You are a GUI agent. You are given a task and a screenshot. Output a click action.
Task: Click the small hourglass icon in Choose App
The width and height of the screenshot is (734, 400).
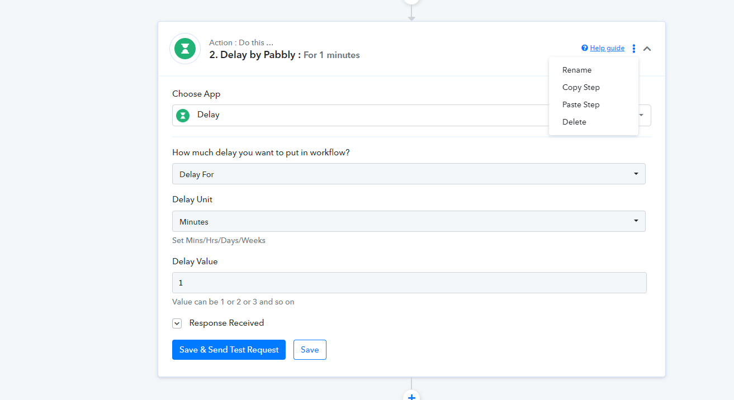pyautogui.click(x=183, y=116)
